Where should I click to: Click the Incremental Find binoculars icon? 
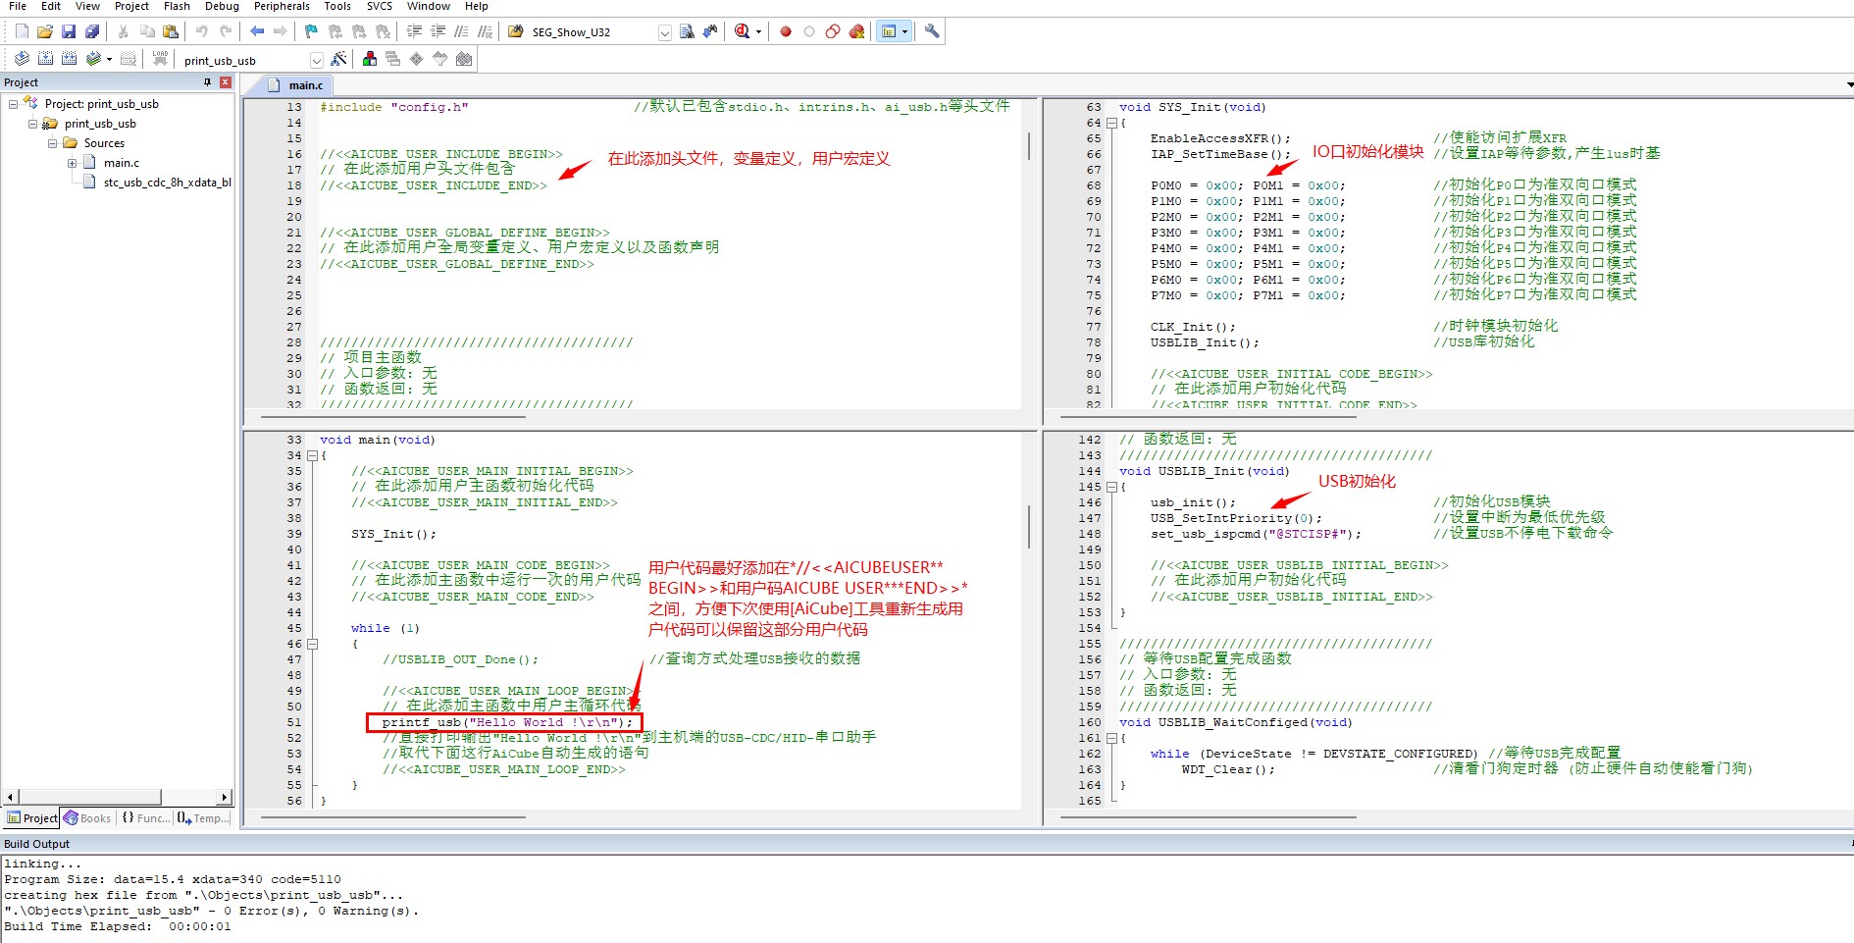(710, 31)
